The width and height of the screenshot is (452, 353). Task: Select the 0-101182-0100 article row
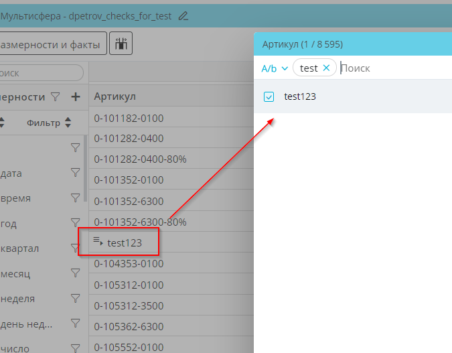[x=129, y=119]
